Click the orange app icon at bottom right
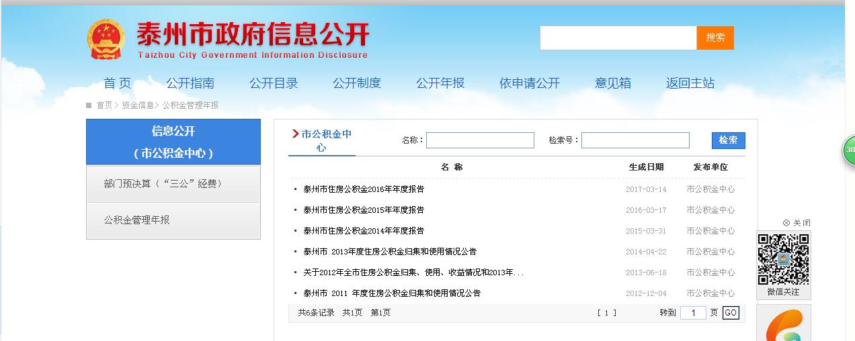The width and height of the screenshot is (855, 341). point(784,326)
